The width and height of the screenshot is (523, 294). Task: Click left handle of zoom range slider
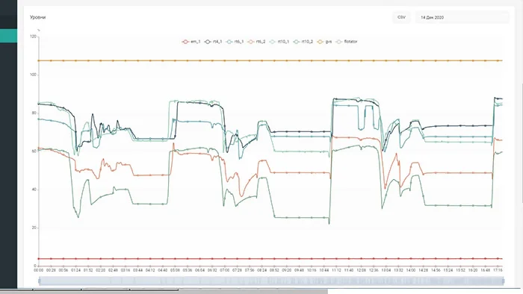40,281
